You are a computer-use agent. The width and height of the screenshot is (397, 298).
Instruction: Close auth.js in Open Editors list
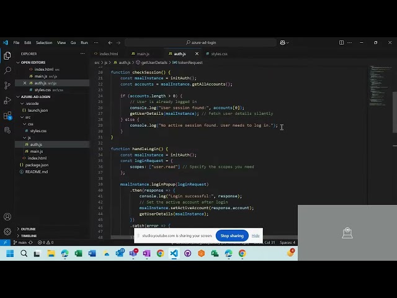[25, 83]
